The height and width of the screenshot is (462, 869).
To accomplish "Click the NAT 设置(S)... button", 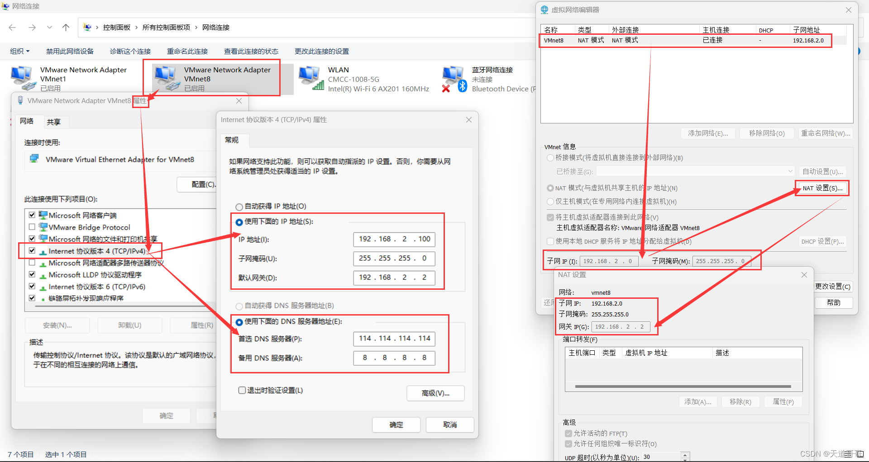I will pos(822,188).
